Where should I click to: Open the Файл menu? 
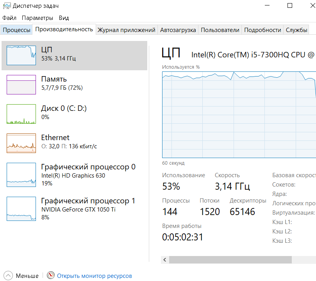(x=9, y=18)
